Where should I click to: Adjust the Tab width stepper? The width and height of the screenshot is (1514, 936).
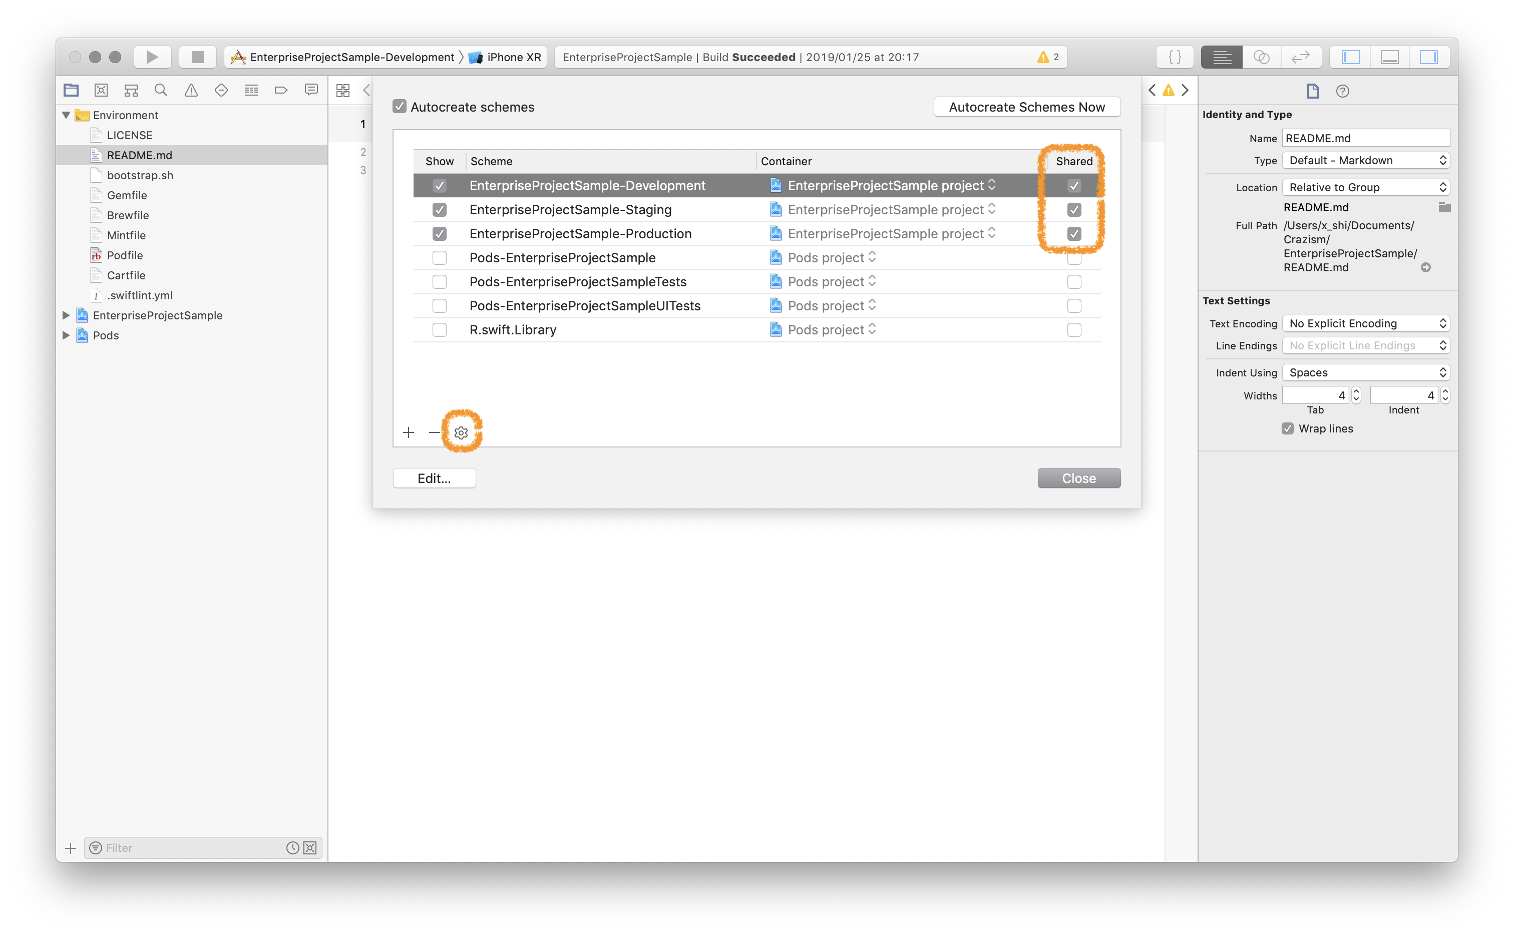click(1356, 395)
